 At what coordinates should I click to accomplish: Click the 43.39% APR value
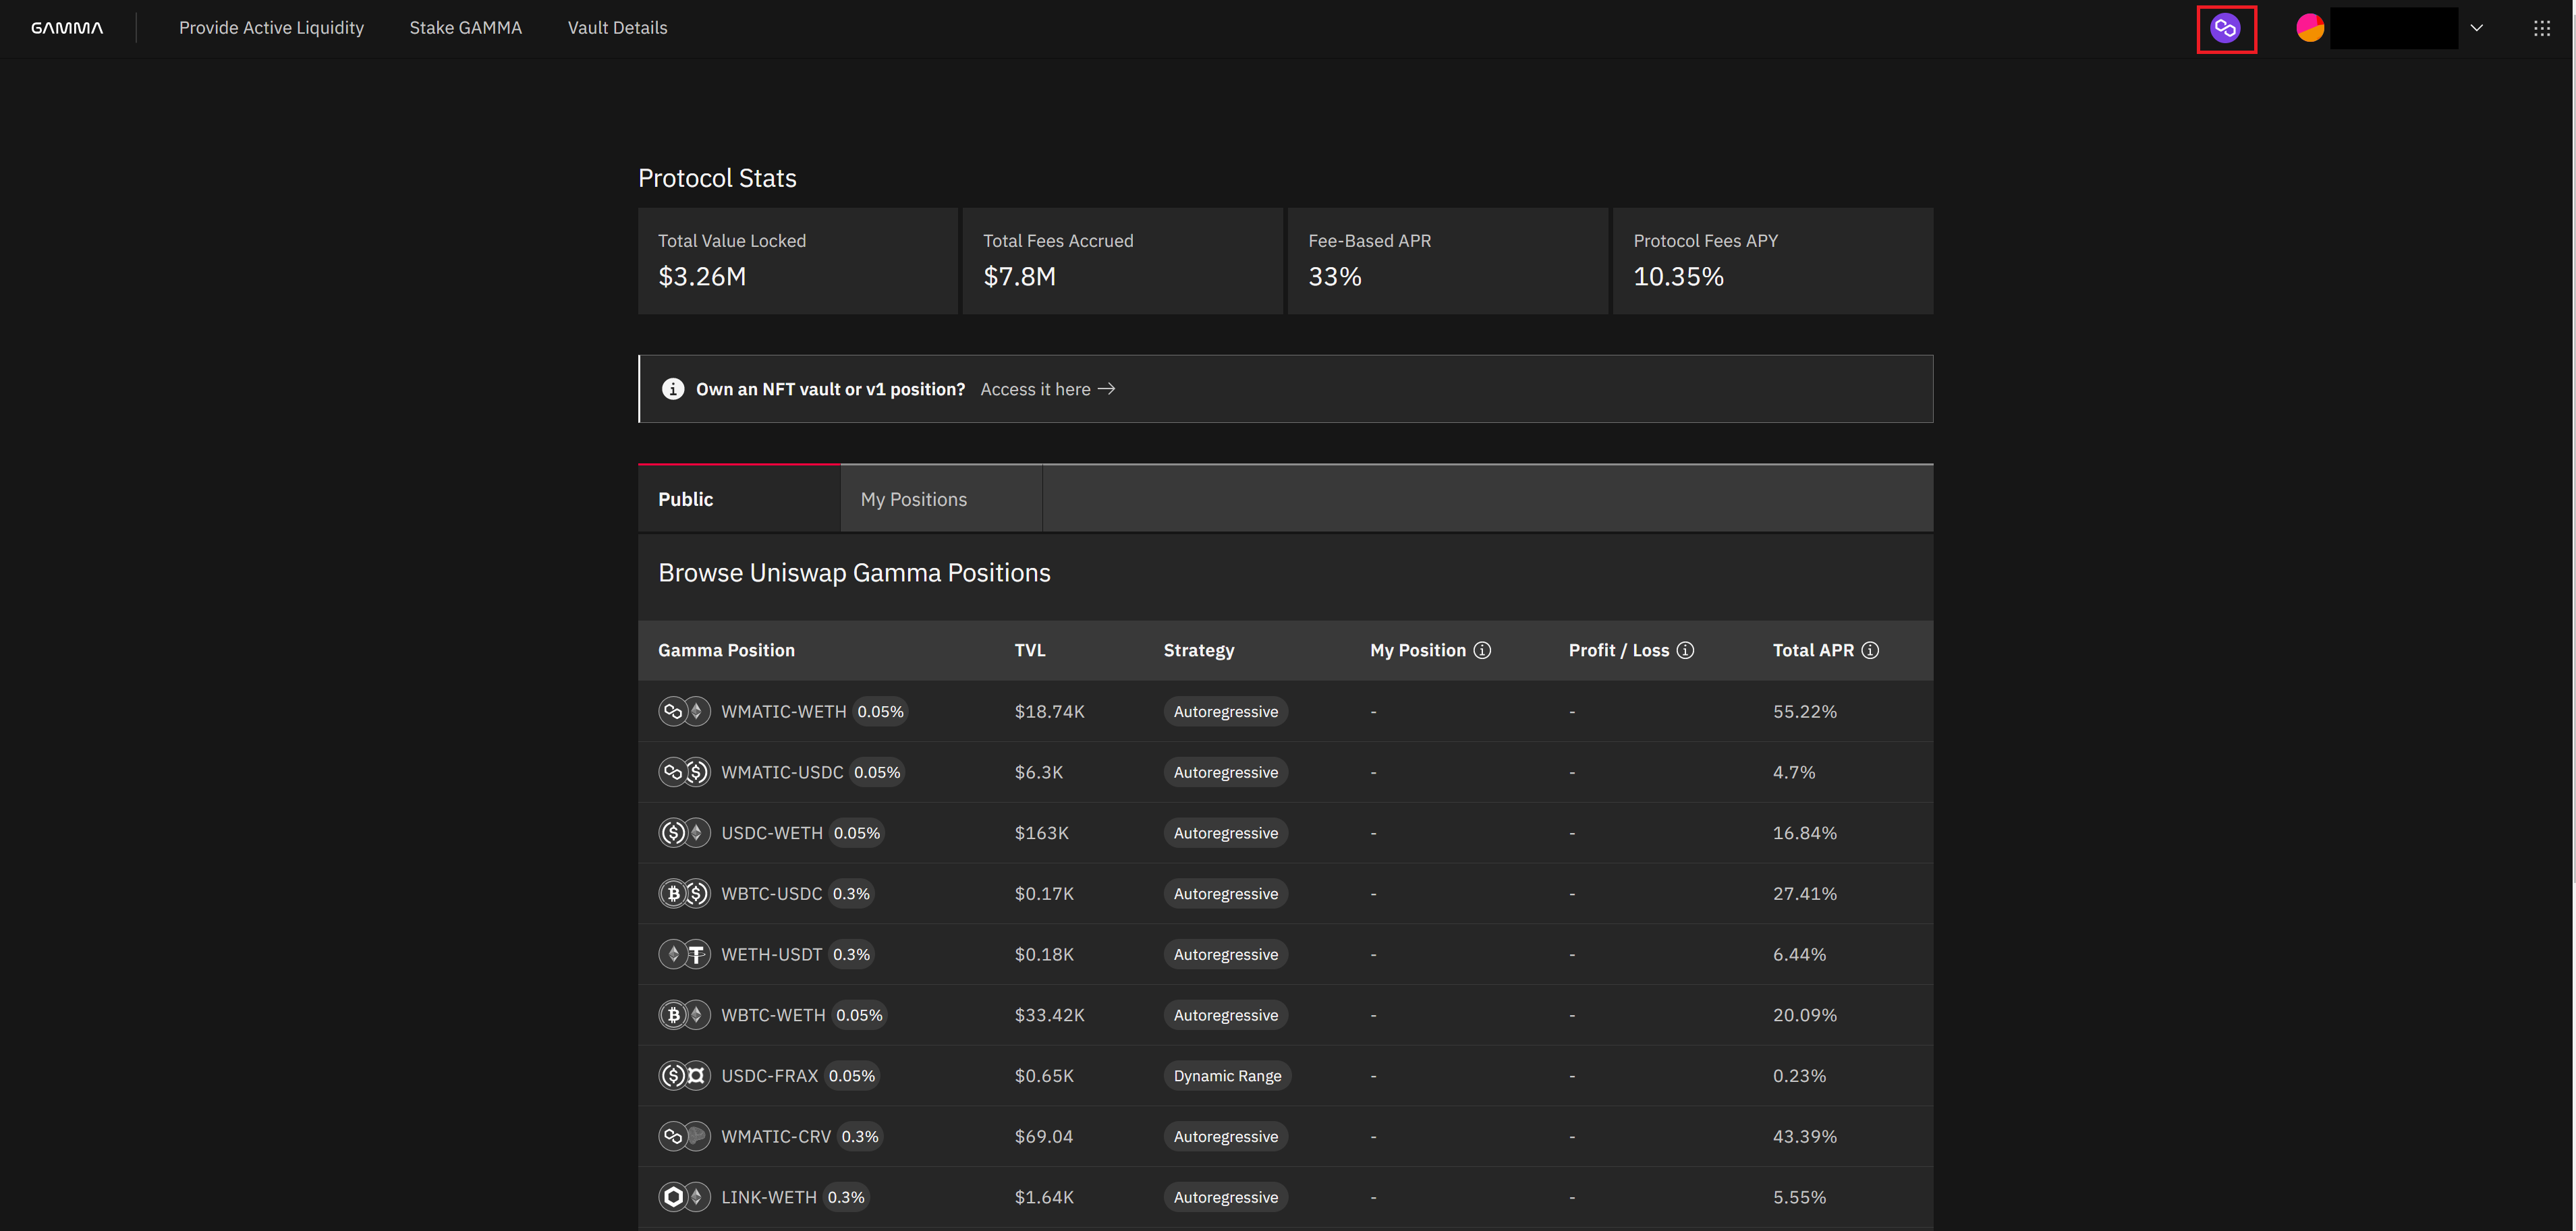click(1804, 1136)
